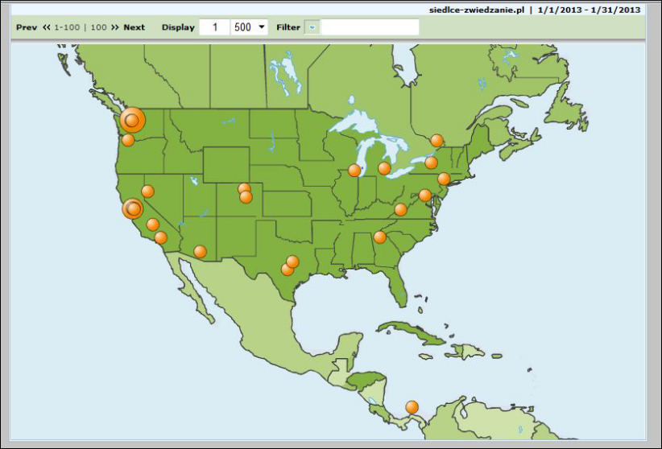The image size is (662, 449).
Task: Select the Panama map marker
Action: click(412, 407)
